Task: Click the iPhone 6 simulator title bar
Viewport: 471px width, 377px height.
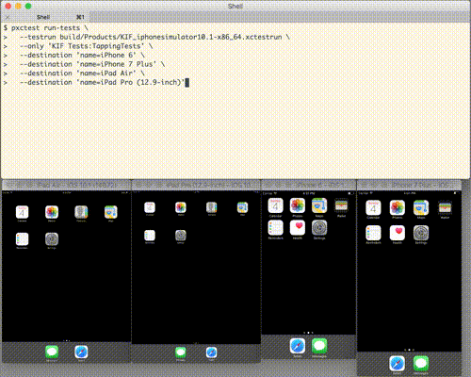Action: (309, 185)
